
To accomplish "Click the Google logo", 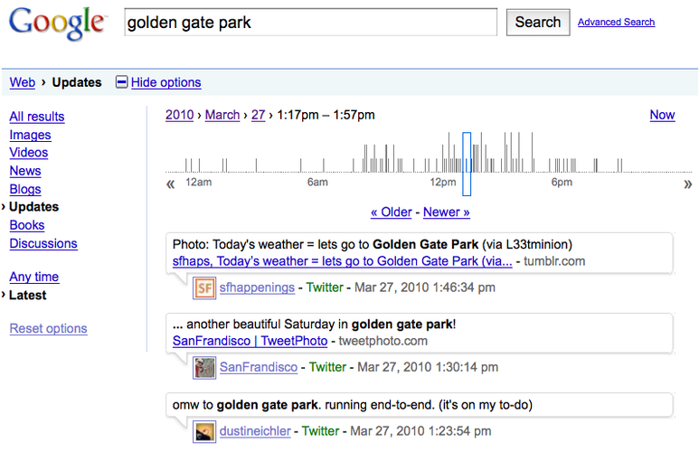I will click(57, 24).
